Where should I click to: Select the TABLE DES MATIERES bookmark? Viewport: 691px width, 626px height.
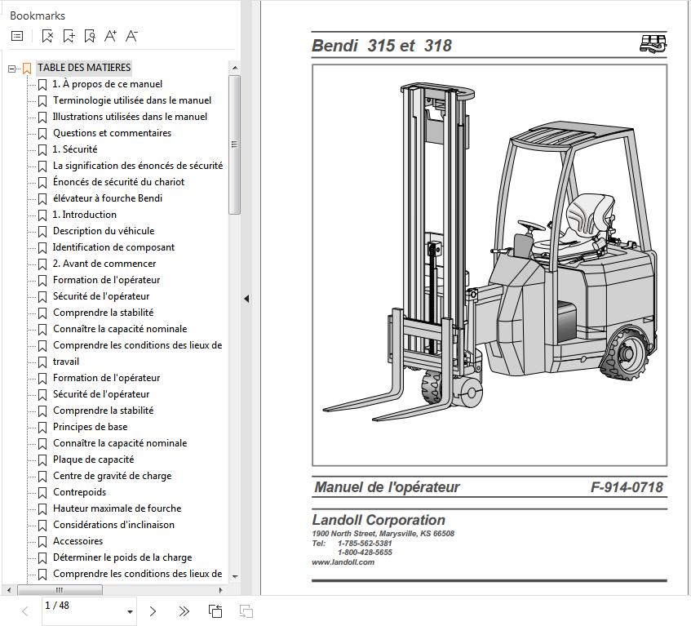84,68
